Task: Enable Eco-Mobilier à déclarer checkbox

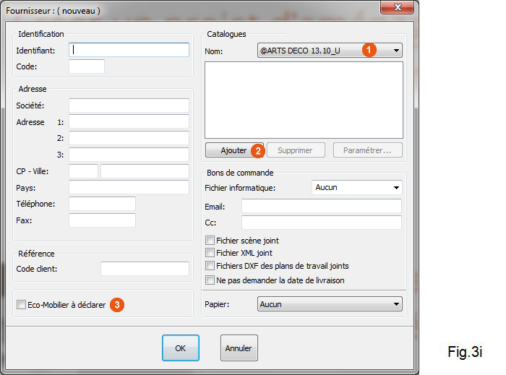Action: (x=21, y=305)
